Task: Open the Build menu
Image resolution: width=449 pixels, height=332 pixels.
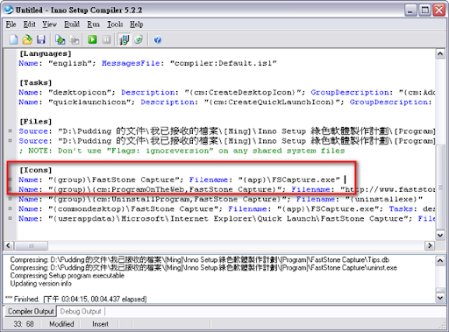Action: [72, 25]
